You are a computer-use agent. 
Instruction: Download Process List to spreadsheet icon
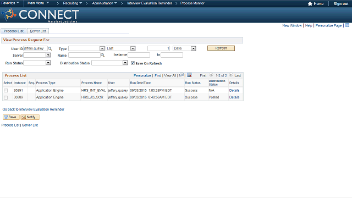click(x=189, y=75)
